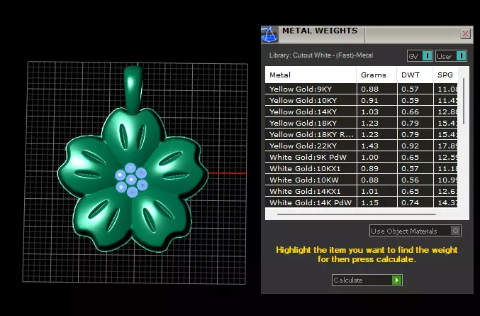Select the White Gold:10KW row
The width and height of the screenshot is (480, 316).
tap(361, 180)
